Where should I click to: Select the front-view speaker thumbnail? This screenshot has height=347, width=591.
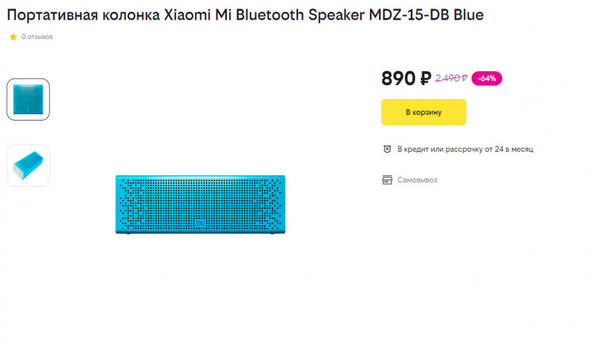click(x=28, y=99)
